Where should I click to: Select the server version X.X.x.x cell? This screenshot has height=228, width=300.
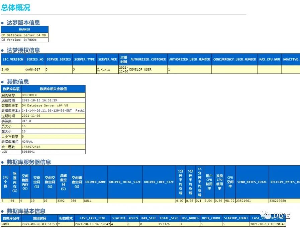(x=108, y=69)
